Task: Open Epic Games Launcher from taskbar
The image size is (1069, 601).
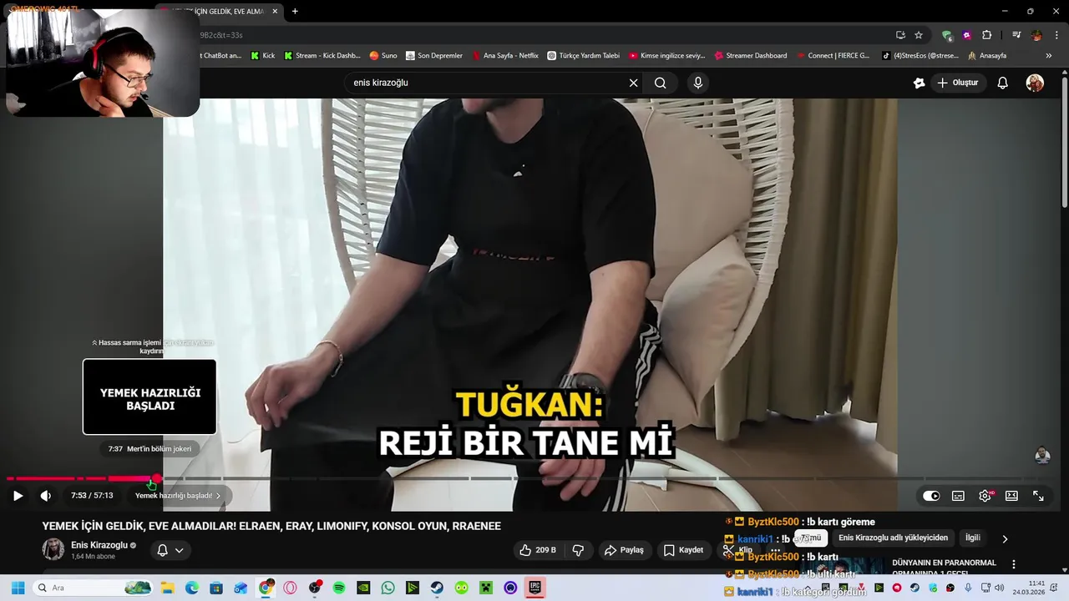Action: (x=534, y=588)
